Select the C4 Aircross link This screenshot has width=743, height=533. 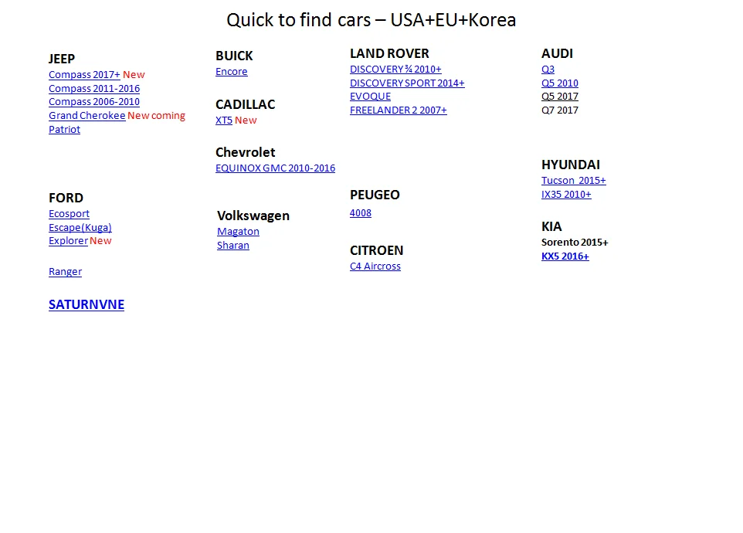tap(375, 266)
